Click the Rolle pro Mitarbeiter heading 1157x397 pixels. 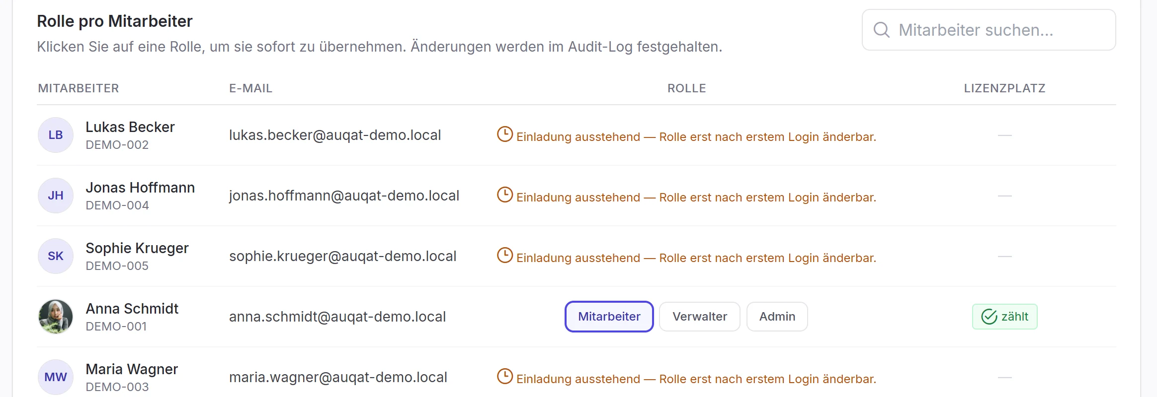click(x=115, y=21)
